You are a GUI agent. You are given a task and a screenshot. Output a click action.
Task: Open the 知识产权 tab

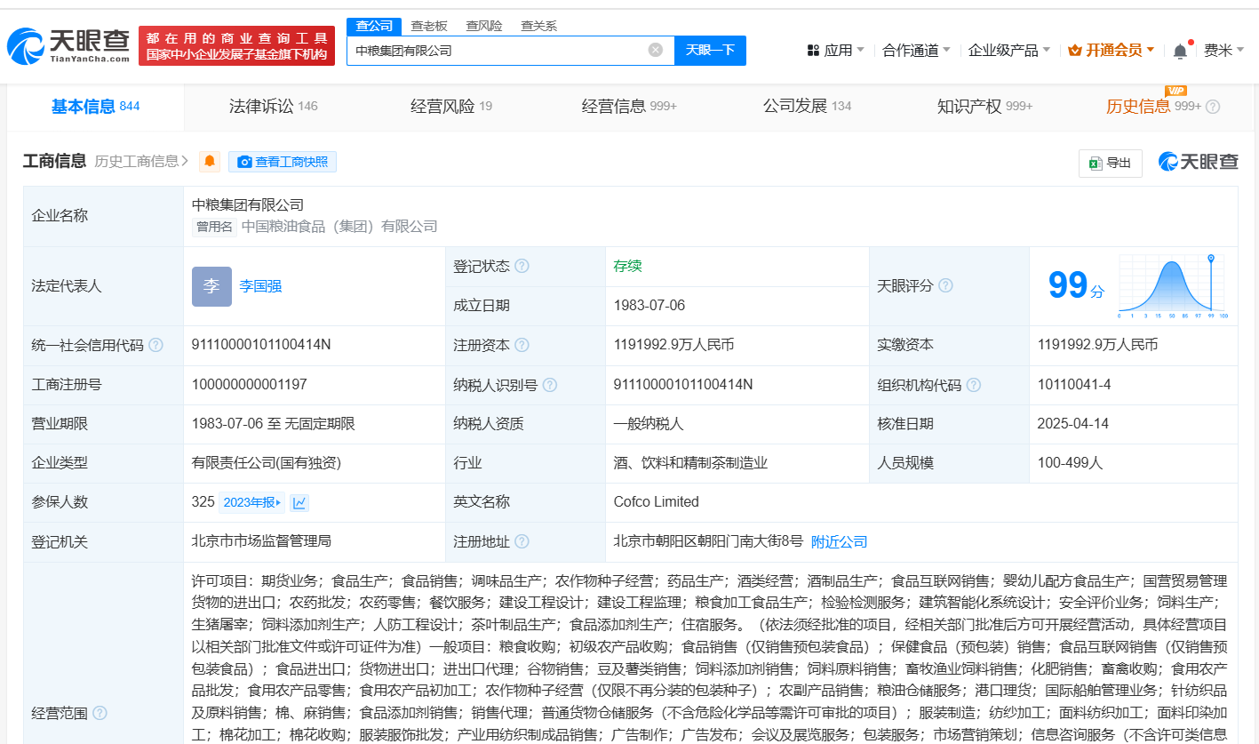984,107
